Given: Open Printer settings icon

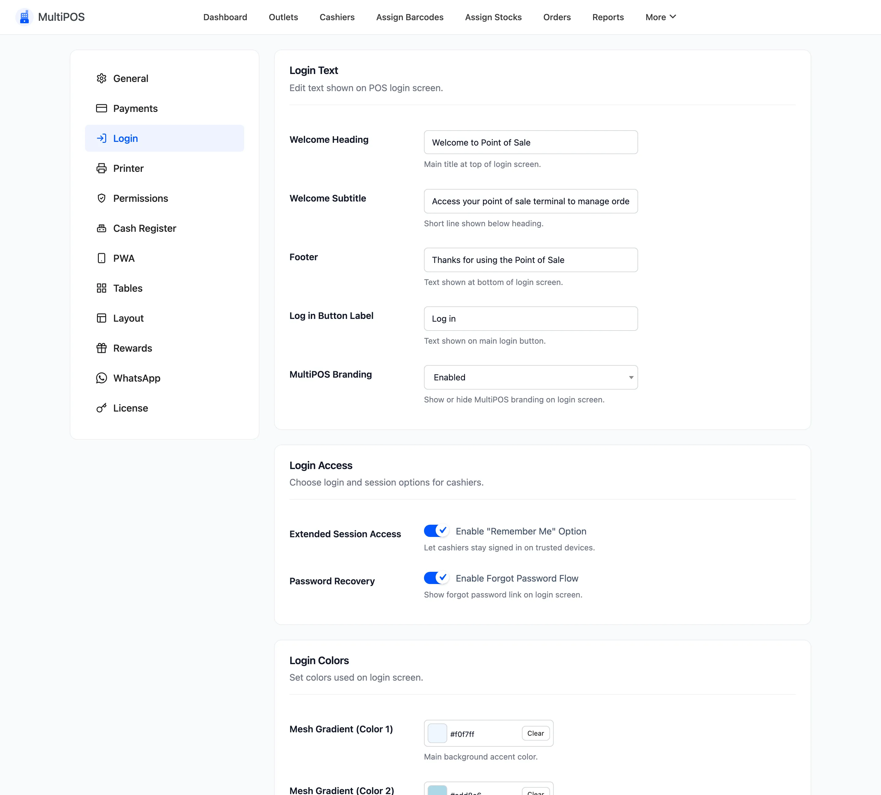Looking at the screenshot, I should [101, 168].
